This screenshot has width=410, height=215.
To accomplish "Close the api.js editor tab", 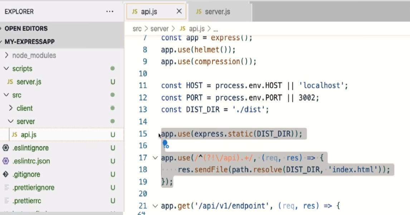I will tap(179, 12).
